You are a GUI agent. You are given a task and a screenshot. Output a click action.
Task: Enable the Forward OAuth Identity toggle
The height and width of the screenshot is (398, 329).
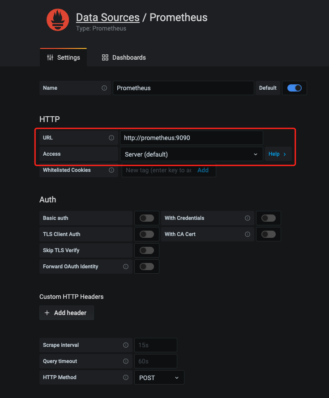(147, 267)
